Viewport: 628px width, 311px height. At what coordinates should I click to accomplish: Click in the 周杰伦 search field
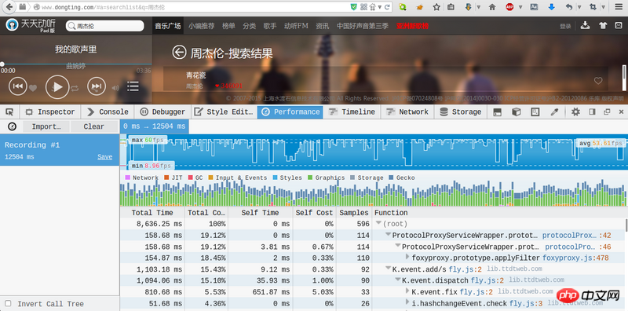tap(105, 26)
